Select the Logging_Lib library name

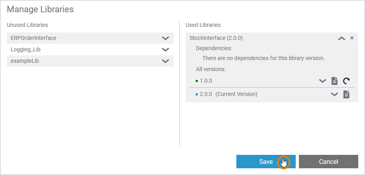26,50
